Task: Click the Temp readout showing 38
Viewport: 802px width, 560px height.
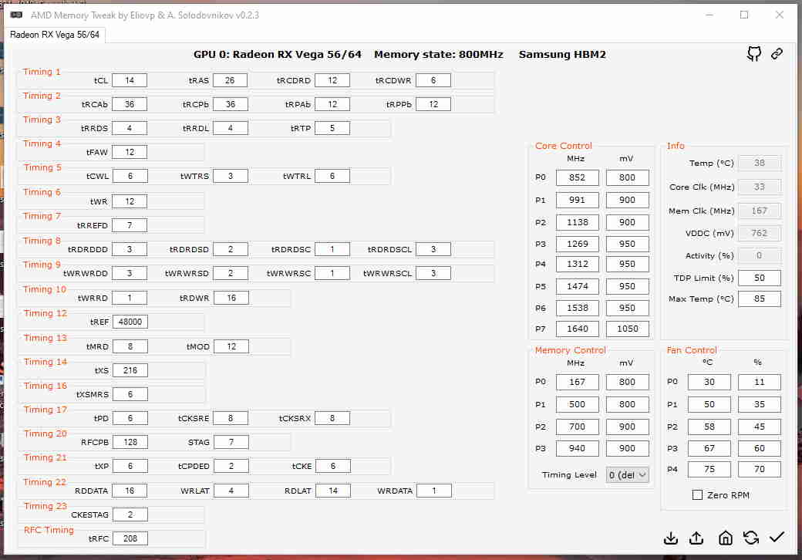Action: 759,163
